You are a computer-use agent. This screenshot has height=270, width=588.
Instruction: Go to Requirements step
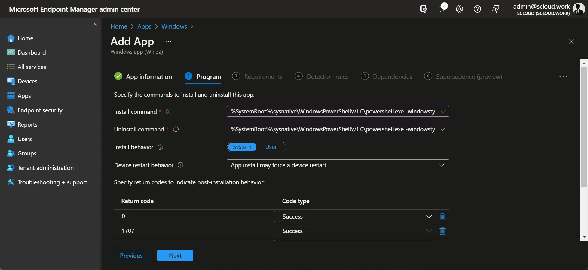click(257, 77)
